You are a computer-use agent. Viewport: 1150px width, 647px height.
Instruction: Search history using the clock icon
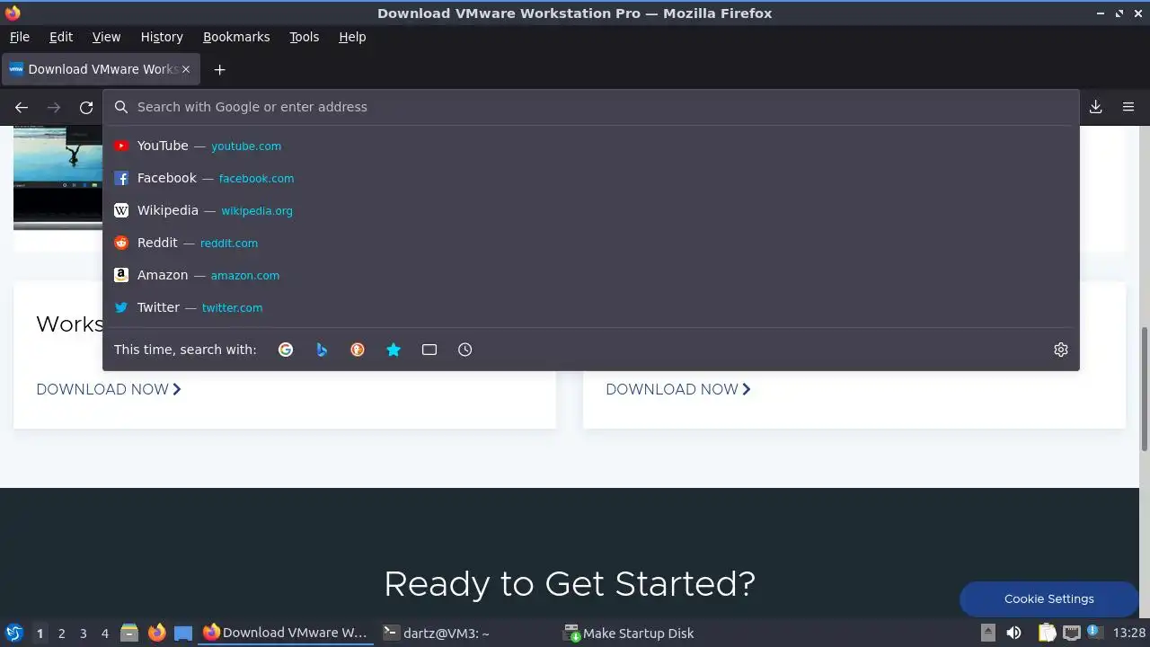[x=465, y=350]
